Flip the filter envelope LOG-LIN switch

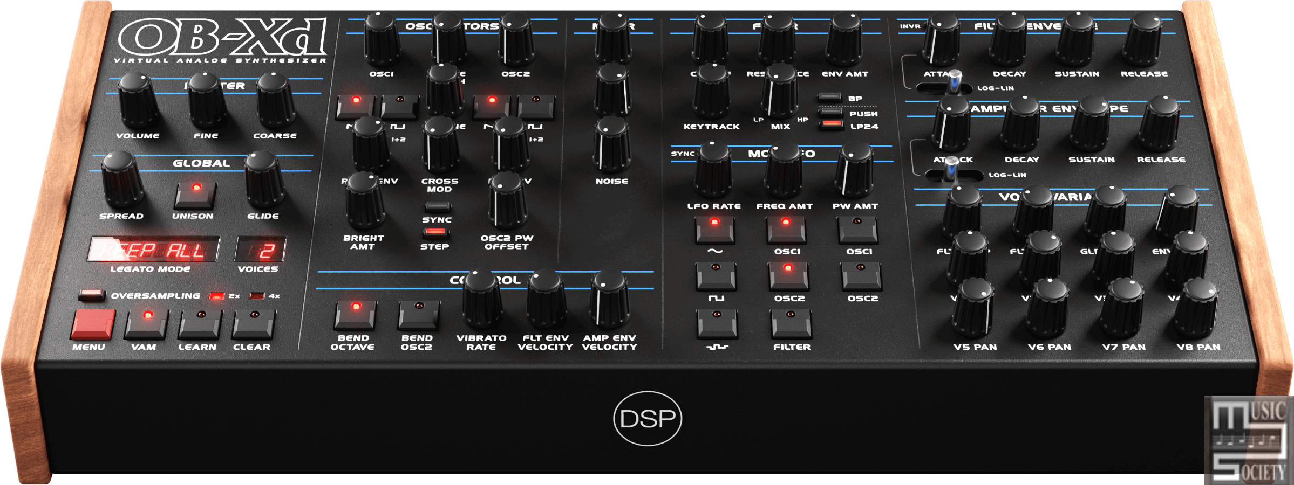[x=954, y=84]
